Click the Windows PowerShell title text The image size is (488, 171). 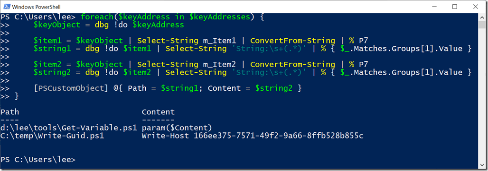[37, 7]
